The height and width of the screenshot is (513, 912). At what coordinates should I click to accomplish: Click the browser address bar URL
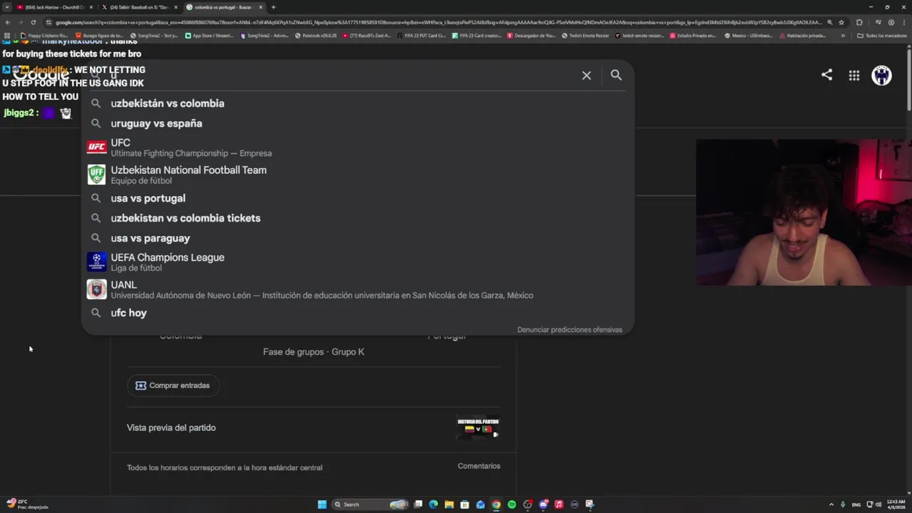(x=438, y=22)
